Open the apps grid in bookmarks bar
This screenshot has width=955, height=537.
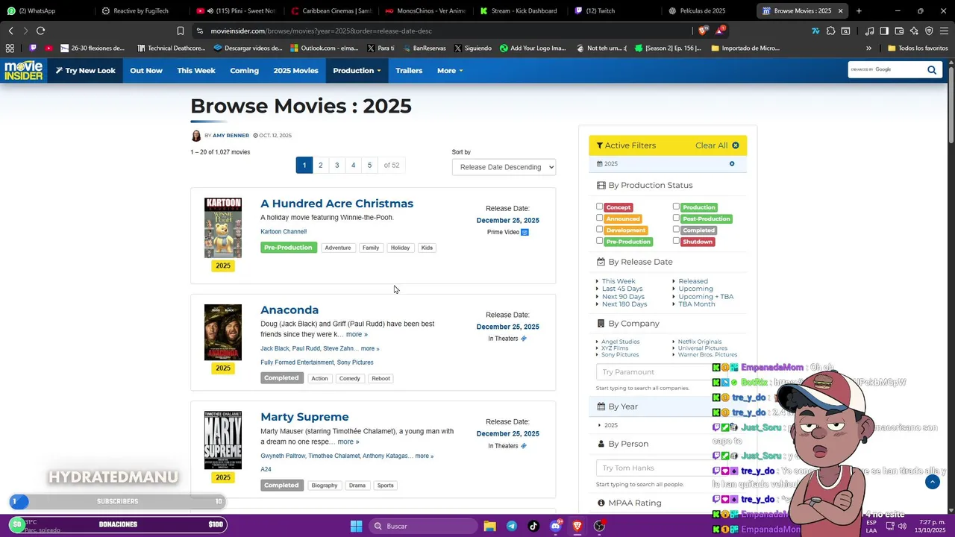tap(10, 48)
